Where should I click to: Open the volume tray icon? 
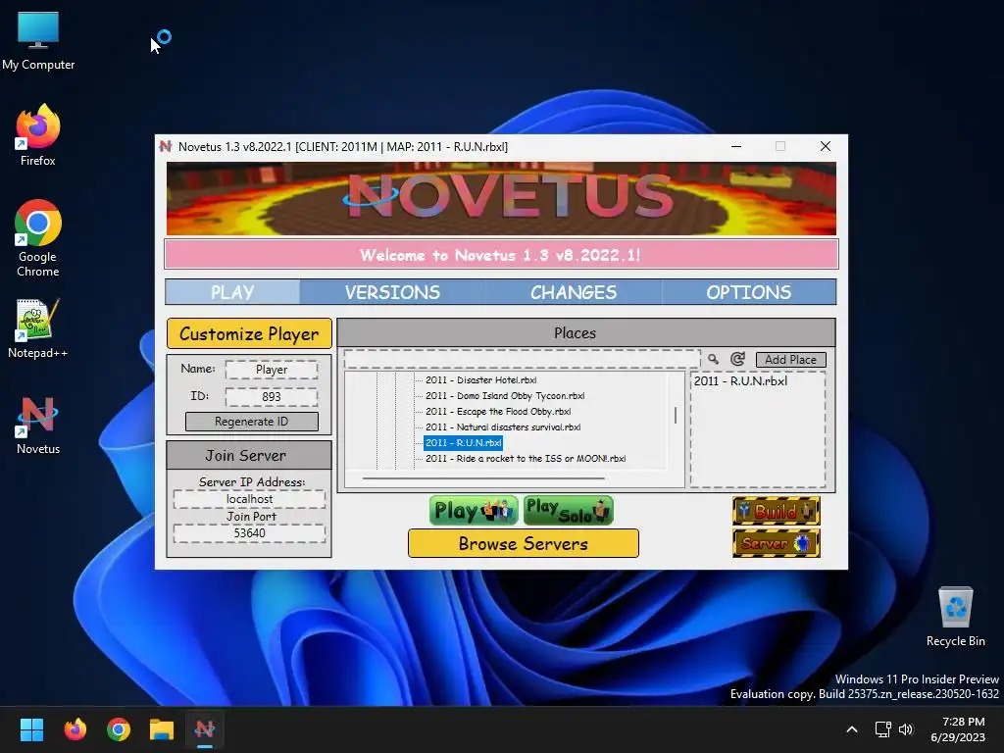point(905,729)
